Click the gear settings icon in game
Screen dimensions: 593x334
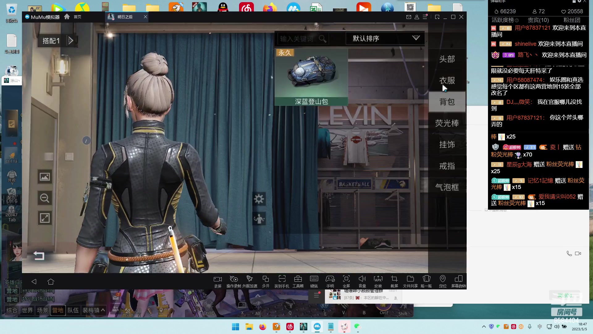coord(259,199)
